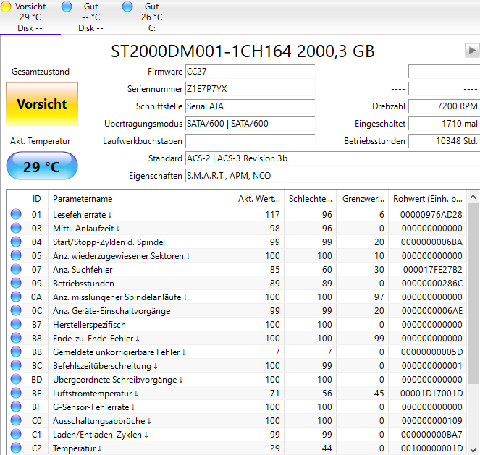Screen dimensions: 480x455
Task: Select 'Befehlszeitüberschreitung' parameter text
Action: (x=105, y=366)
